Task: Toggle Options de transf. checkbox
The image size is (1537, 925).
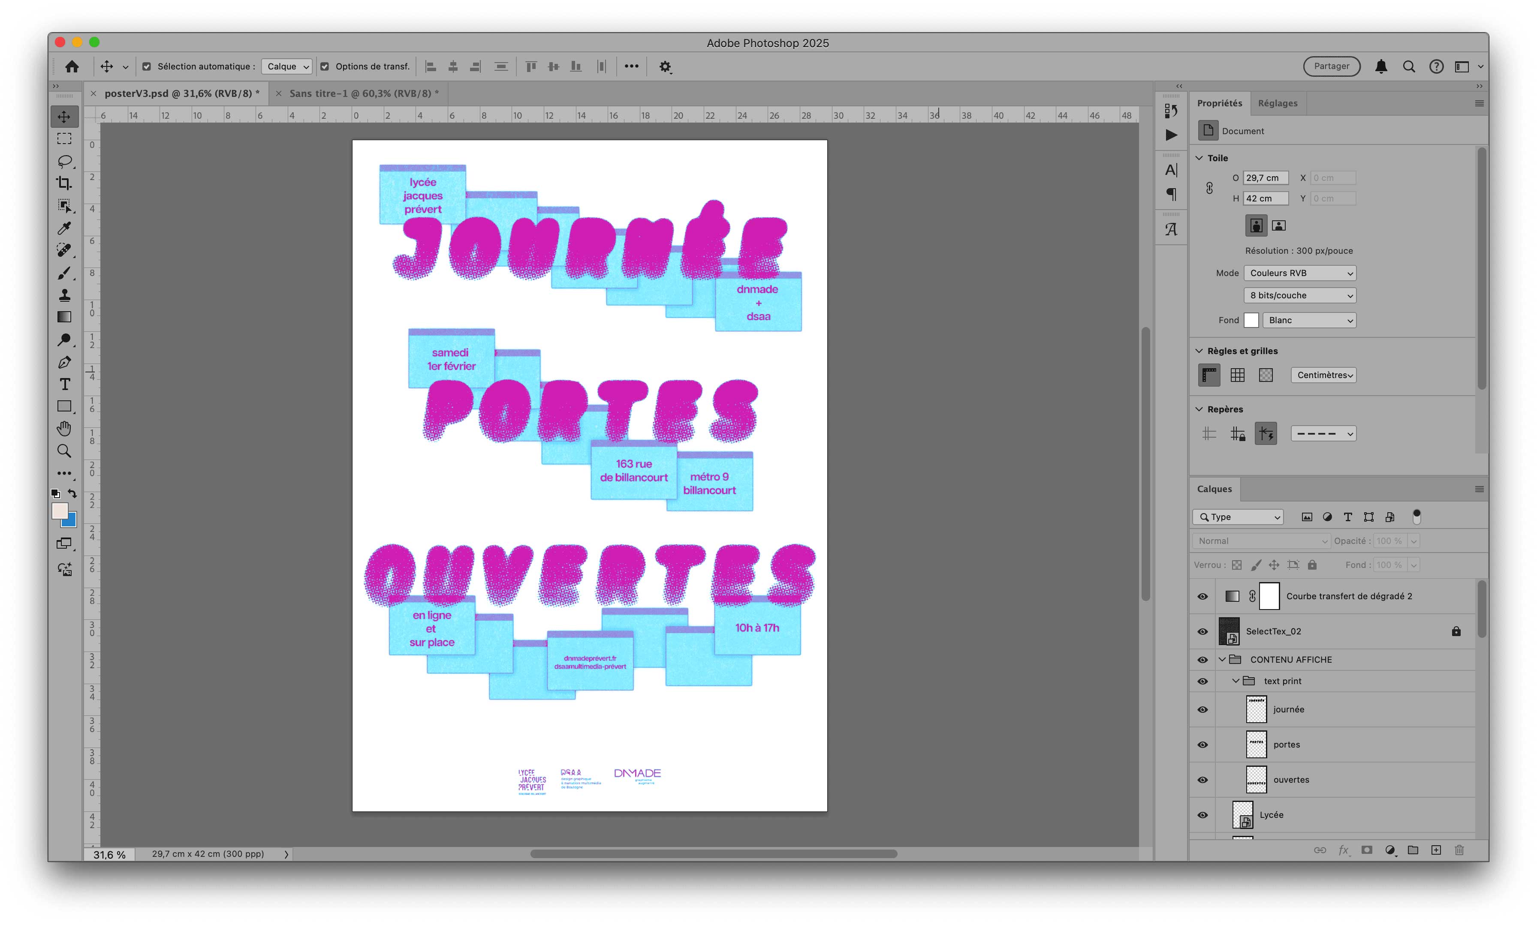Action: coord(325,67)
